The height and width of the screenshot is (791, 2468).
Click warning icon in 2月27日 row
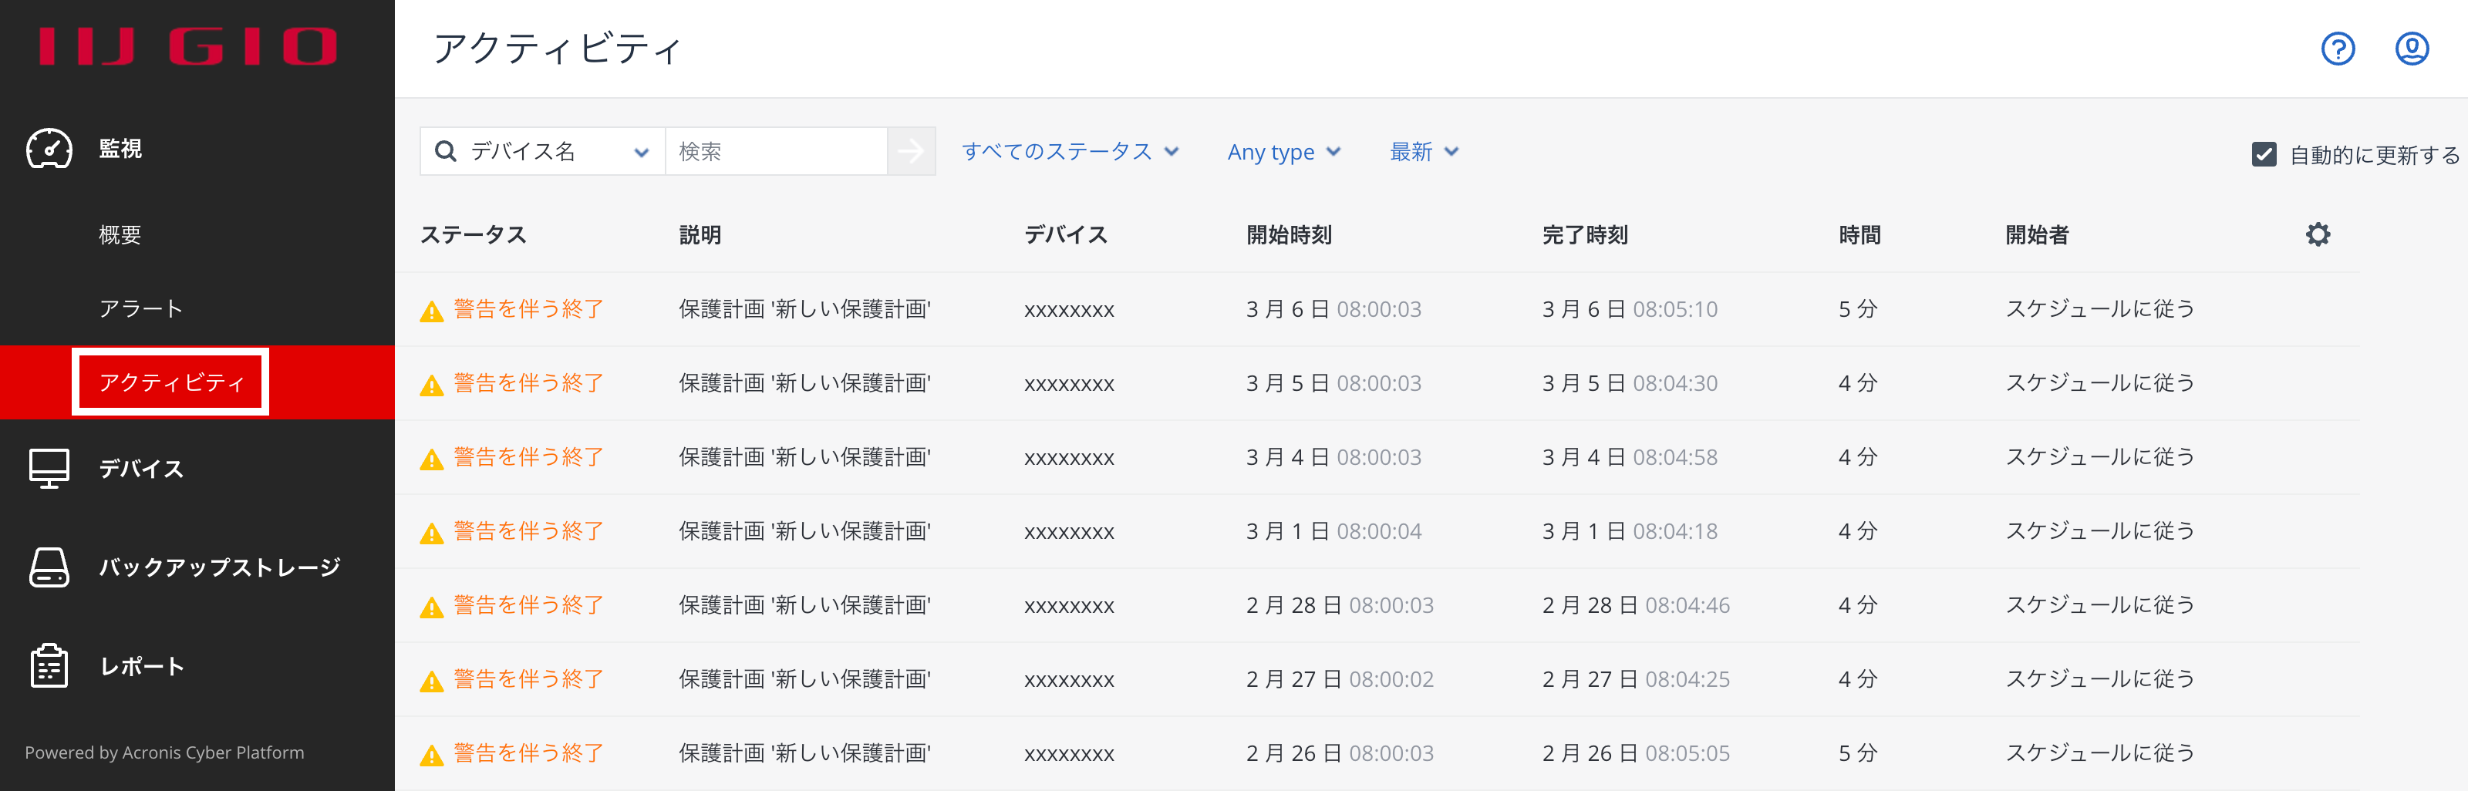click(432, 681)
